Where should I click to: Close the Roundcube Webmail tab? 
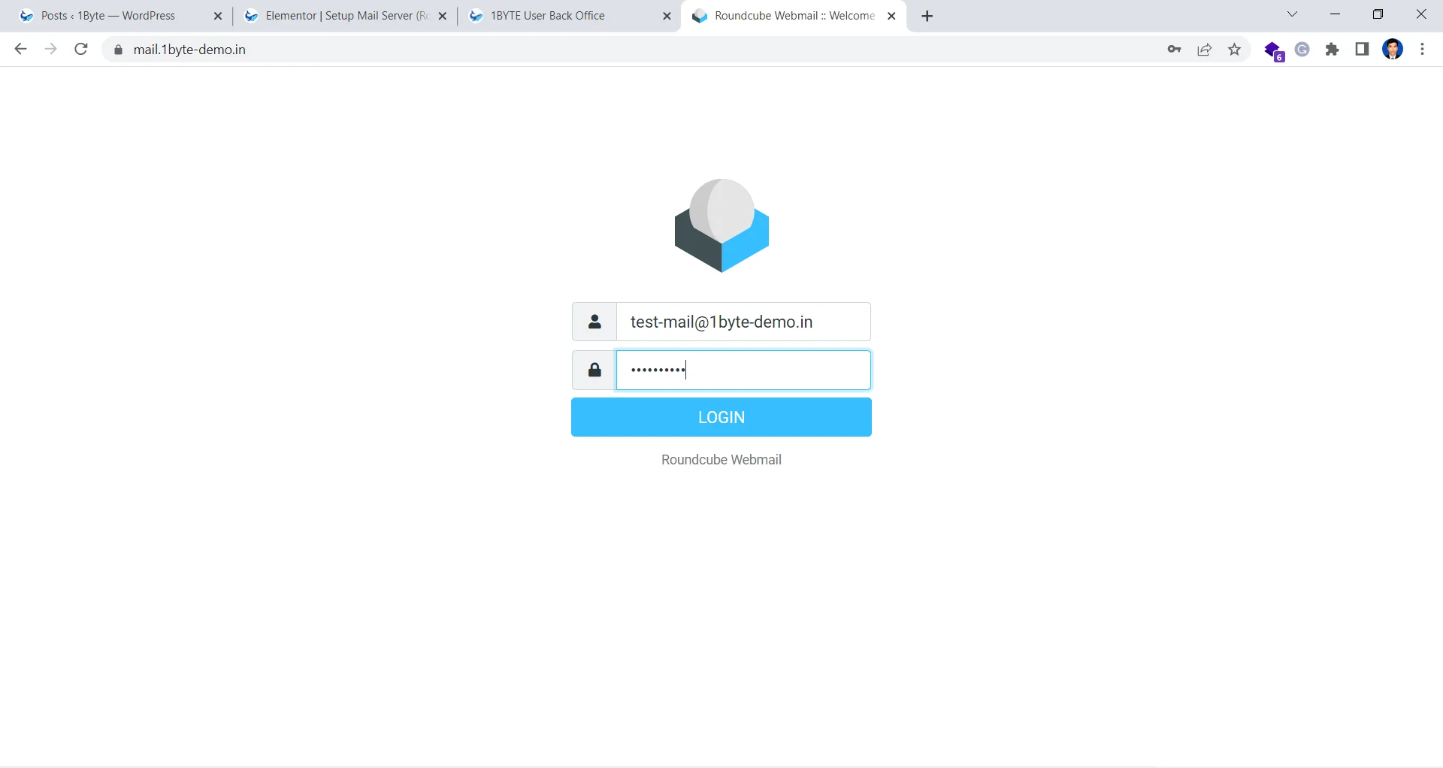click(891, 16)
